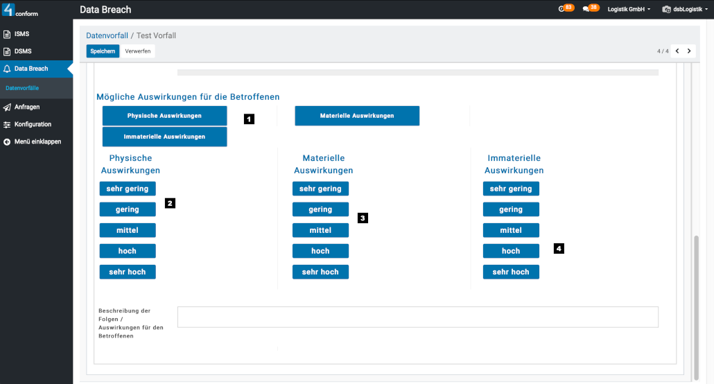Toggle Materielle Auswirkungen category button
Image resolution: width=714 pixels, height=384 pixels.
coord(357,116)
